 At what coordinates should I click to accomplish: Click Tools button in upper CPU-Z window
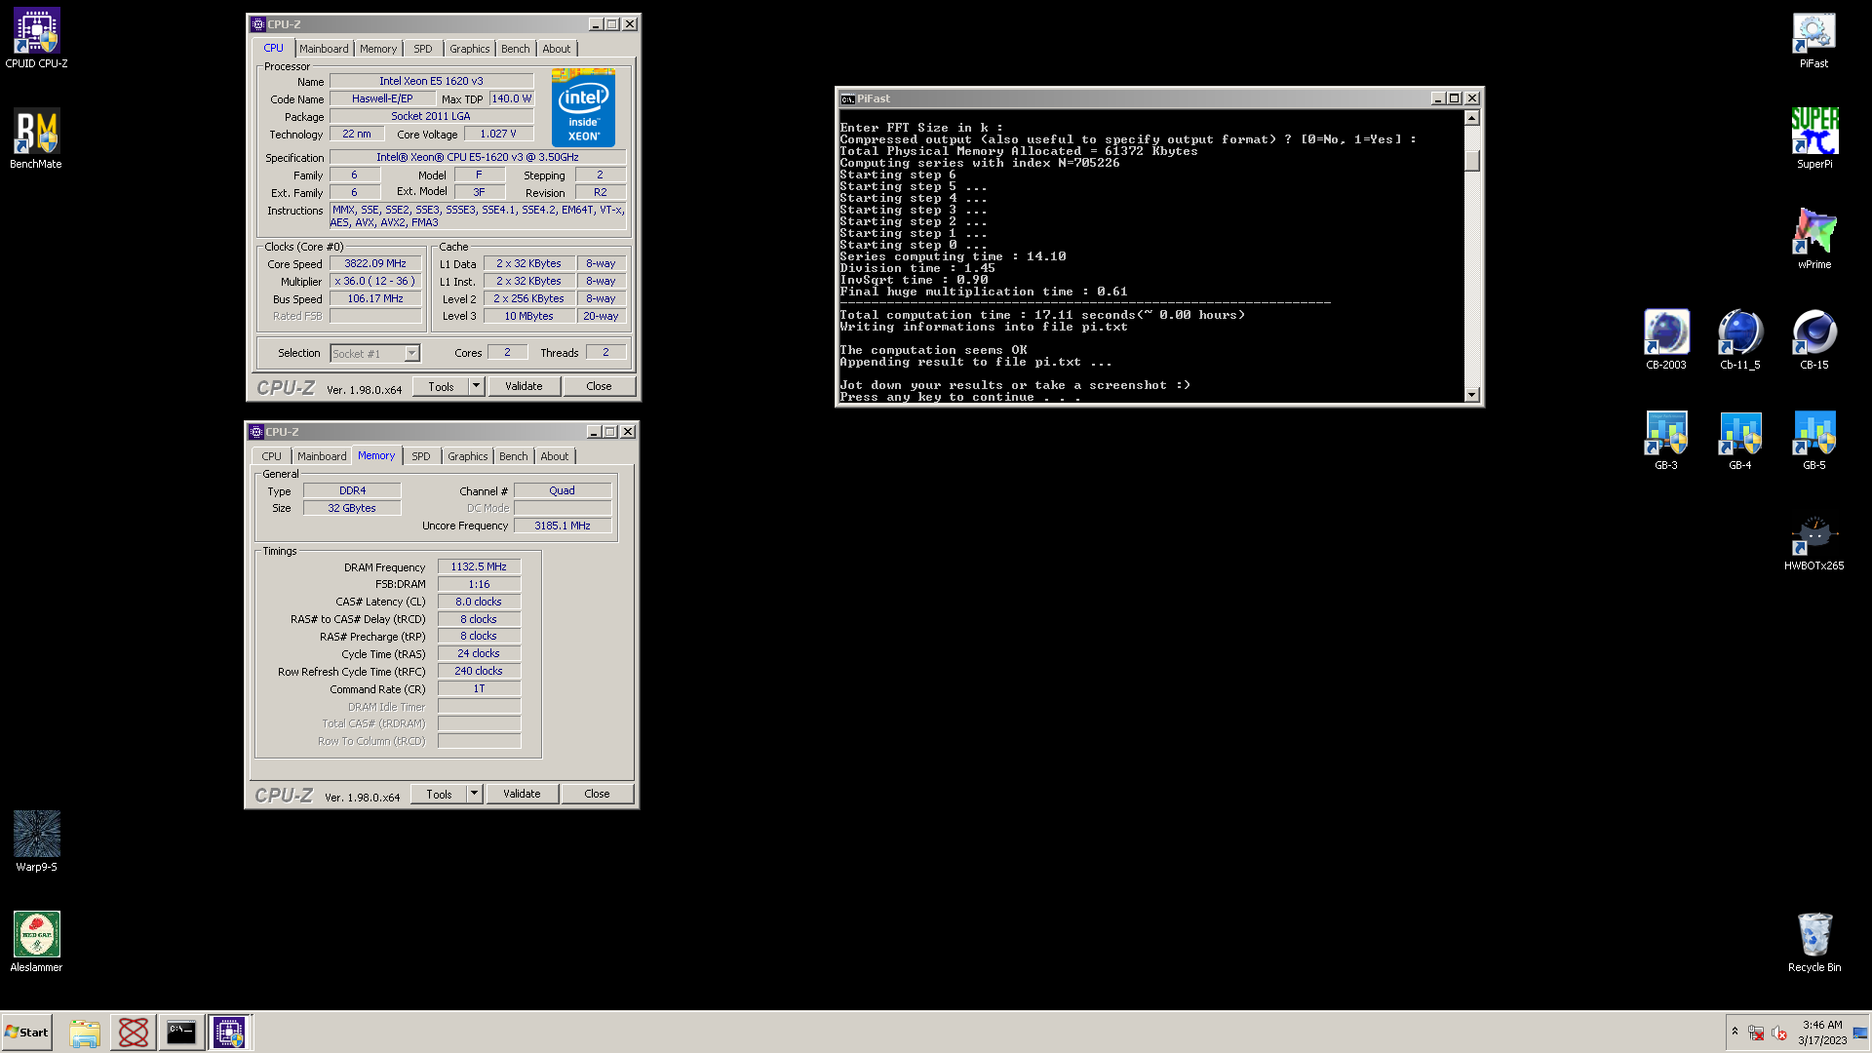click(441, 387)
